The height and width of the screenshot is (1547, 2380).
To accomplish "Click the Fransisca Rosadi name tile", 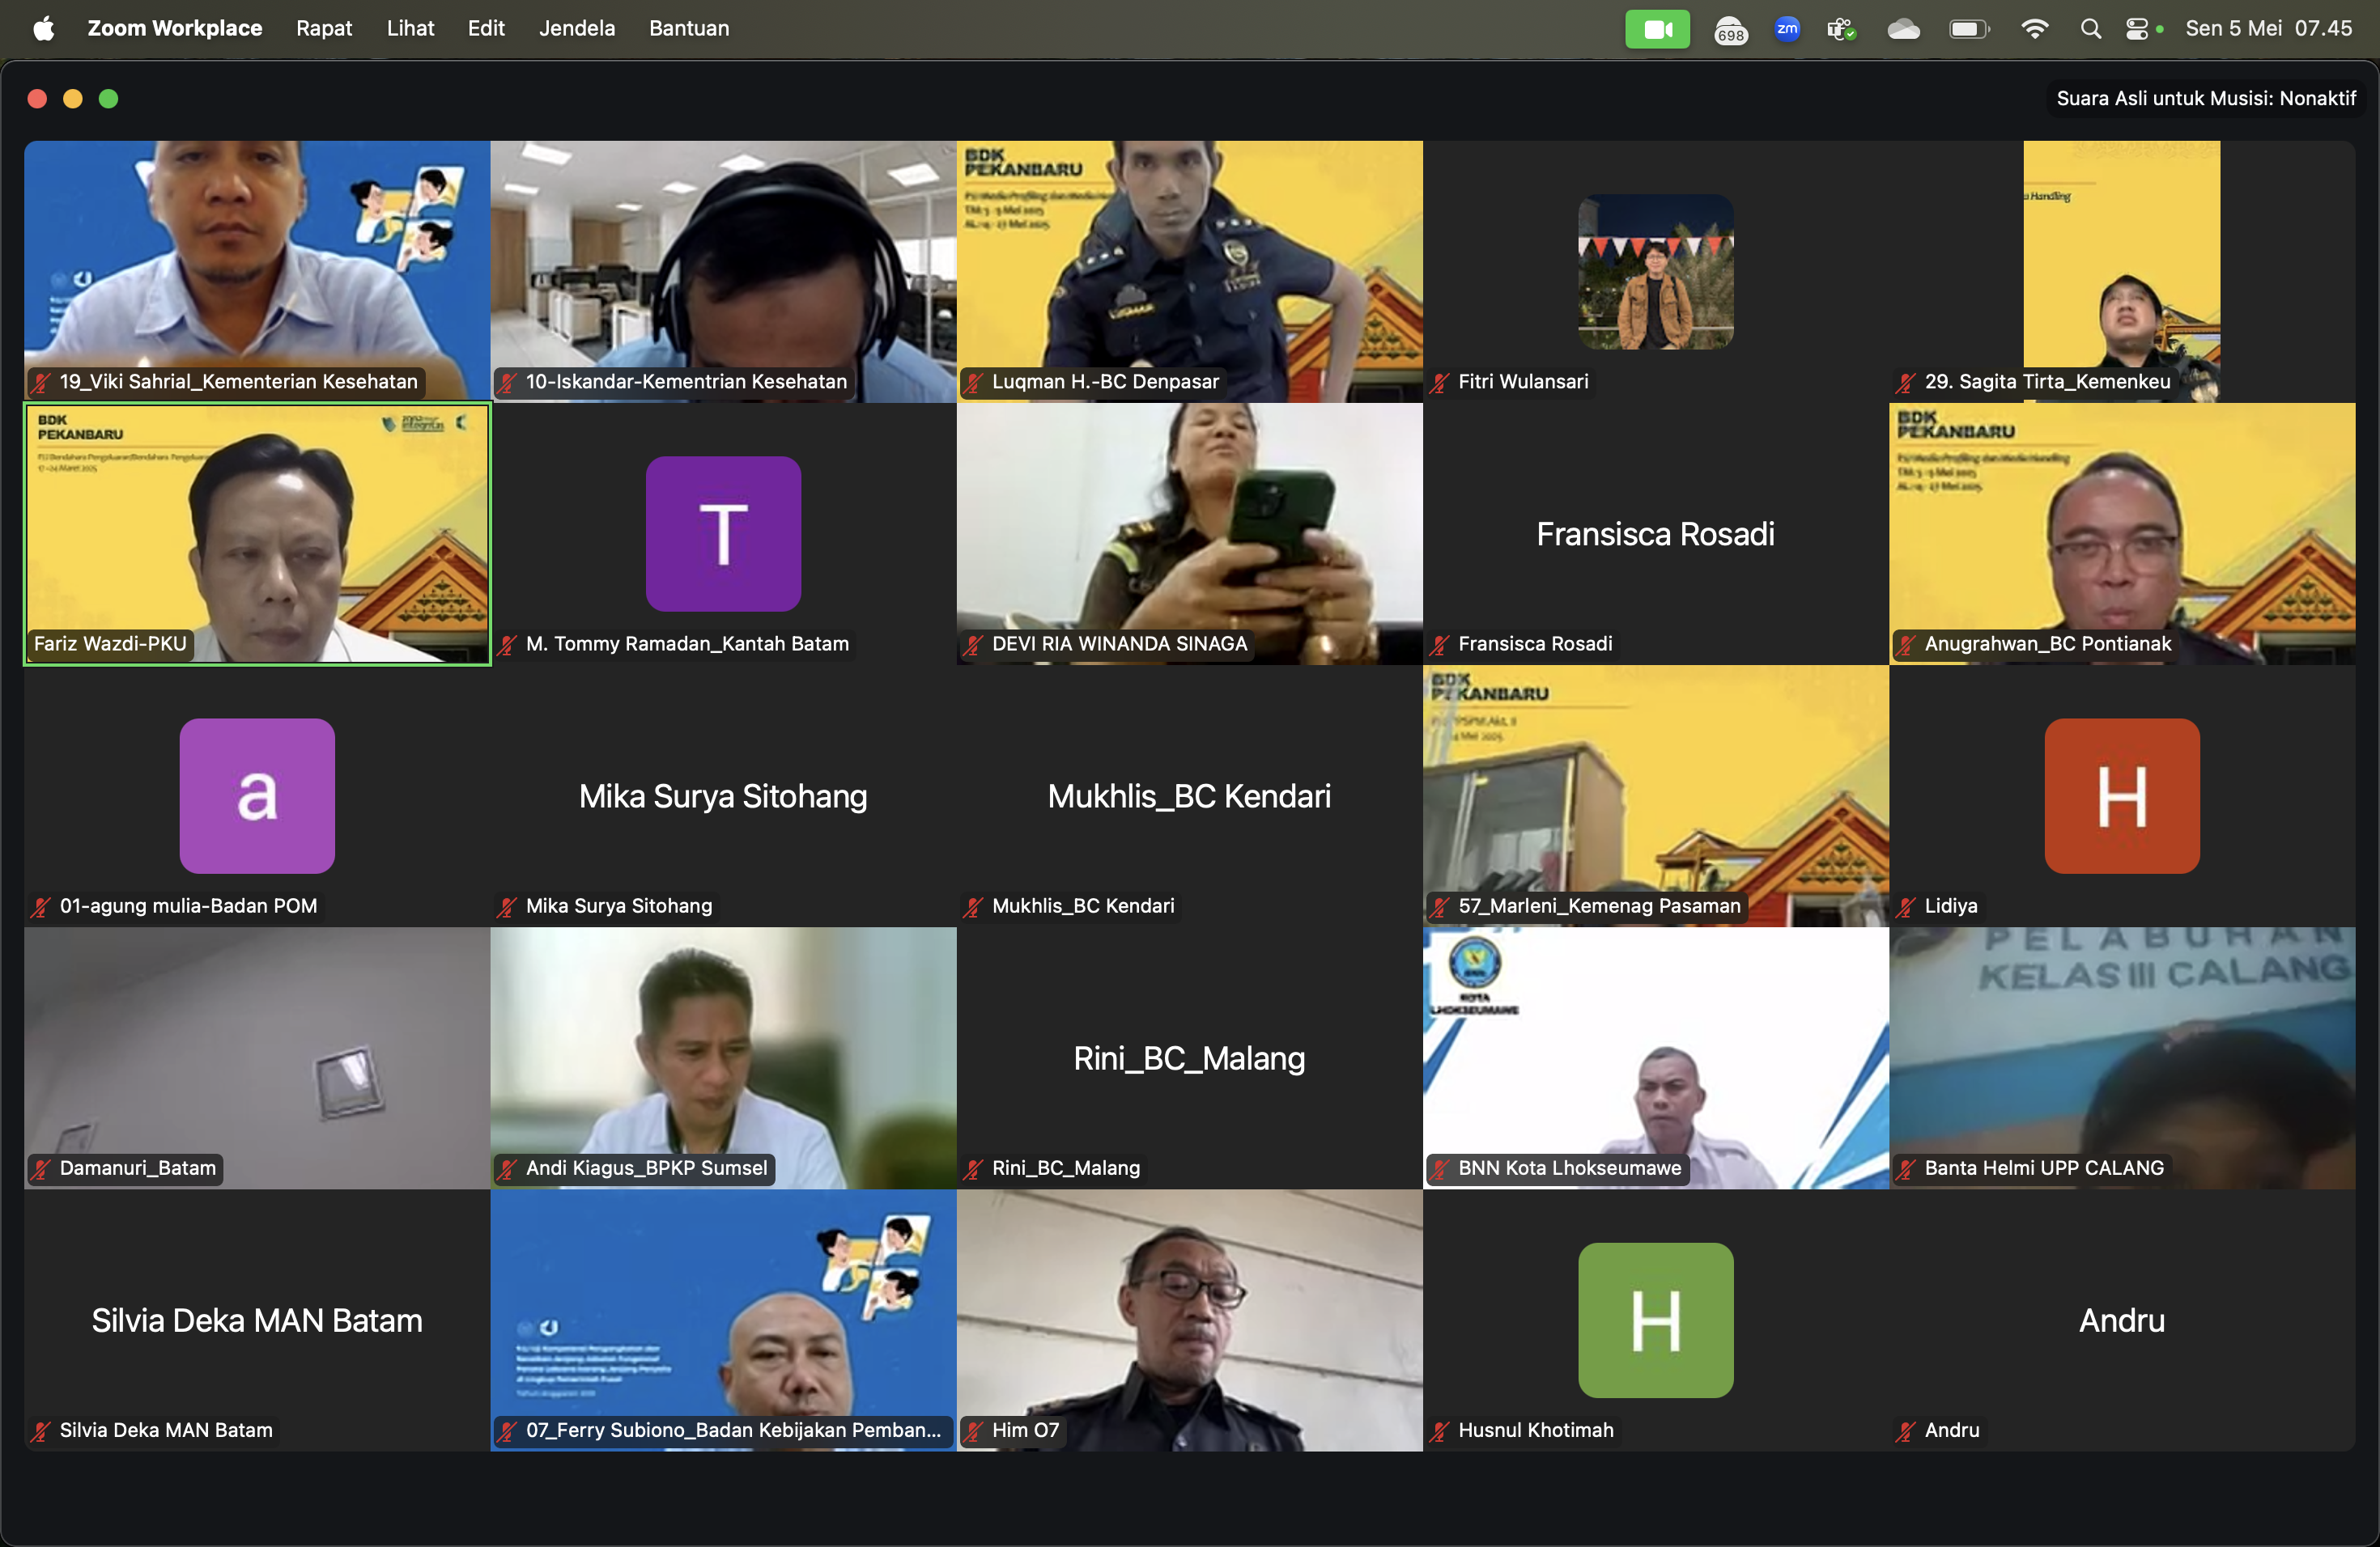I will tap(1656, 534).
